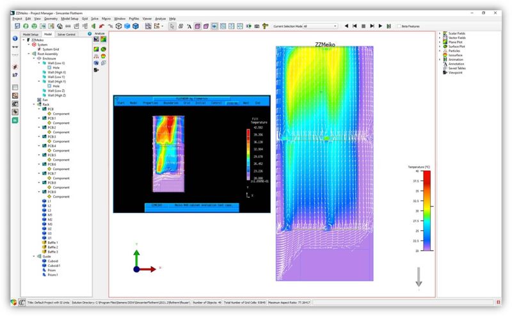
Task: Click the blue cube with outline icon
Action: (x=136, y=26)
